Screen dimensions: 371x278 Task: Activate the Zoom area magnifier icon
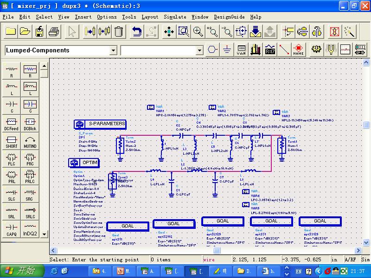(184, 32)
